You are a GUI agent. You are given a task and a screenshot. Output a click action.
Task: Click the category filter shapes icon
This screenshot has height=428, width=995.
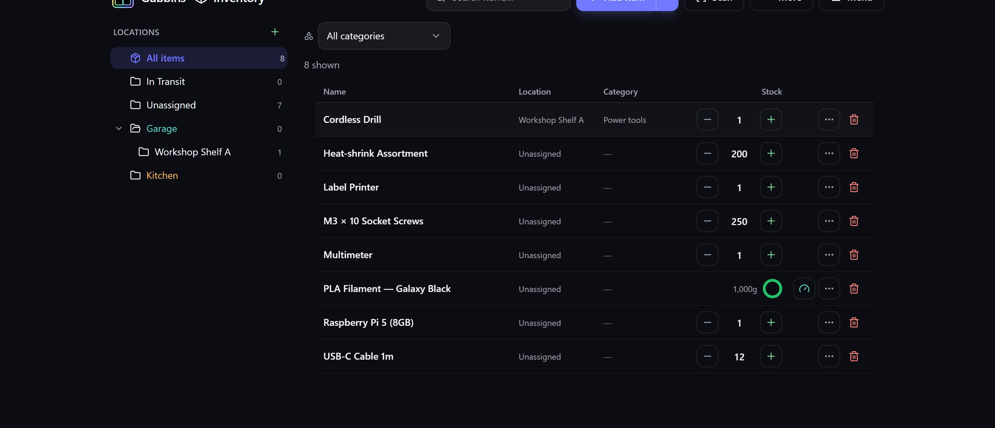click(309, 36)
